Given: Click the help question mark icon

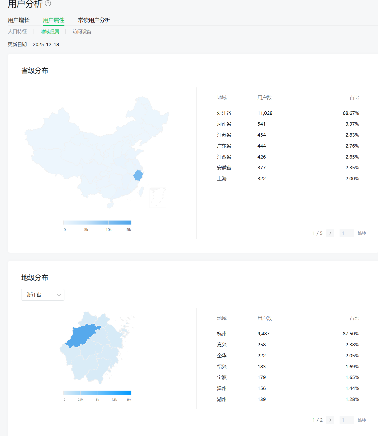Looking at the screenshot, I should pos(48,3).
